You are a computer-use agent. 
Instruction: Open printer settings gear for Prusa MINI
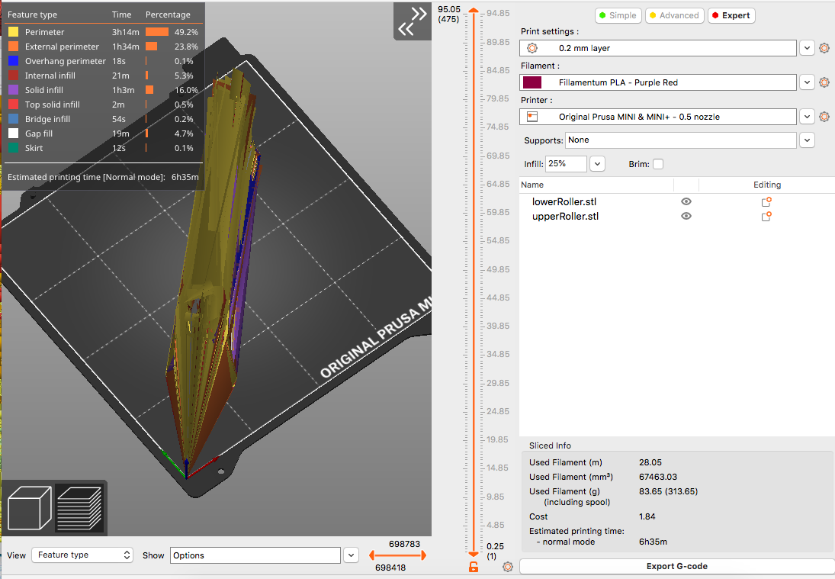(824, 117)
